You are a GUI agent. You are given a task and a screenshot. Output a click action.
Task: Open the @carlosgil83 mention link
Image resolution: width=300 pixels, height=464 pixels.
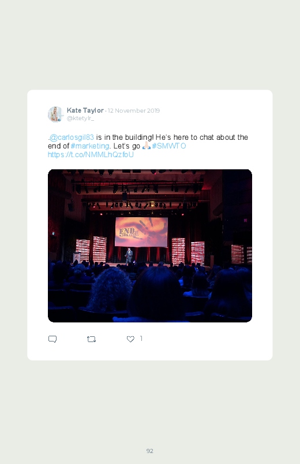click(72, 138)
